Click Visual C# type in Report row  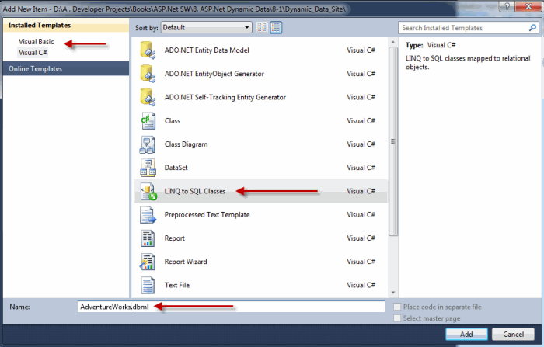[x=361, y=238]
